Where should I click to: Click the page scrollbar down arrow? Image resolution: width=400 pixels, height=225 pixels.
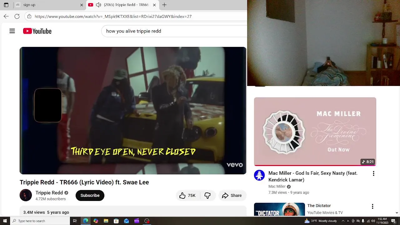(397, 213)
